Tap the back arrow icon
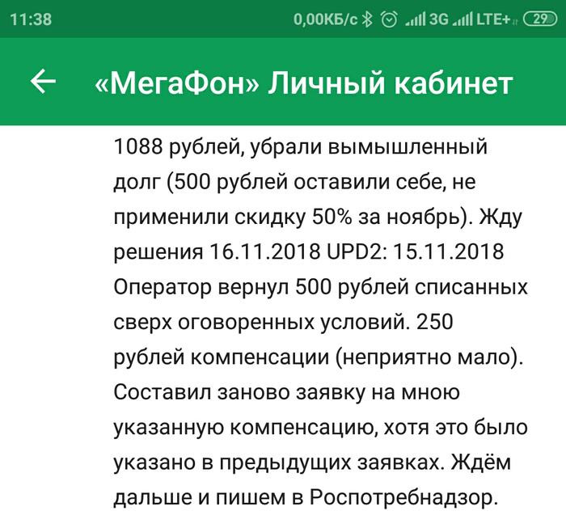 pyautogui.click(x=43, y=82)
